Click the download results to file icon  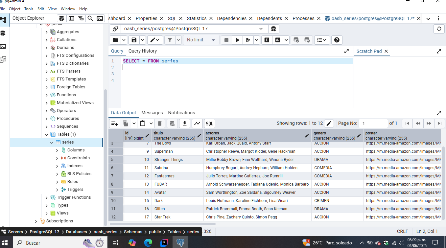[x=185, y=124]
